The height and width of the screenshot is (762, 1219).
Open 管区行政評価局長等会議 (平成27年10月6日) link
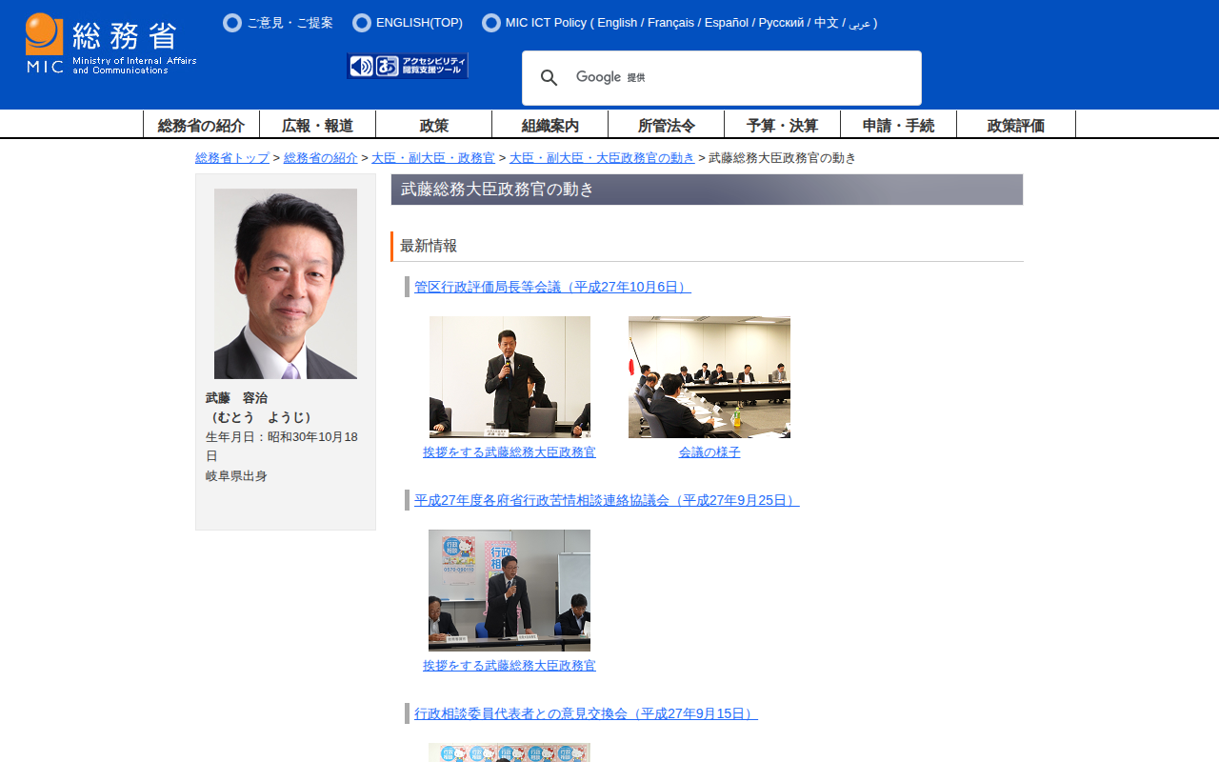[552, 287]
